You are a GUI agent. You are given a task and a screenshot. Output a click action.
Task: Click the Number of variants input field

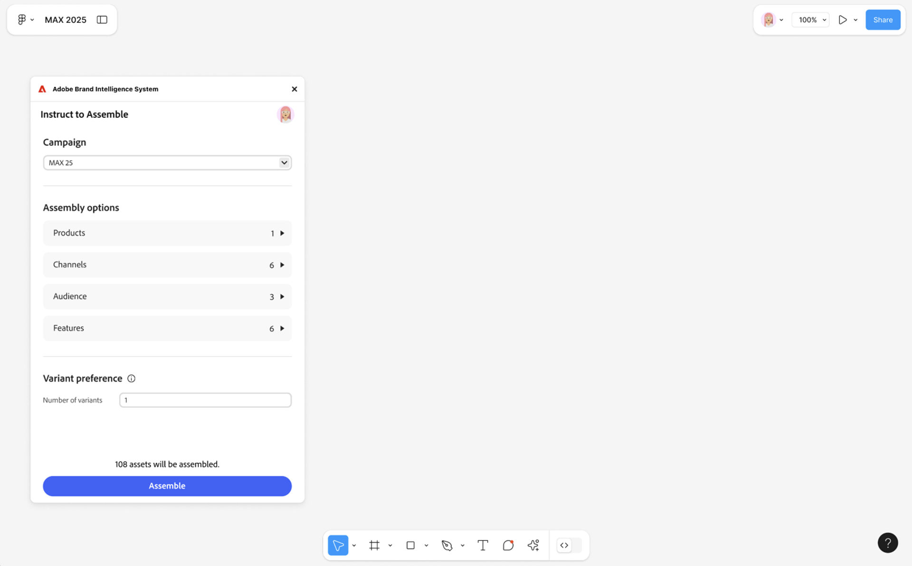[x=205, y=400]
